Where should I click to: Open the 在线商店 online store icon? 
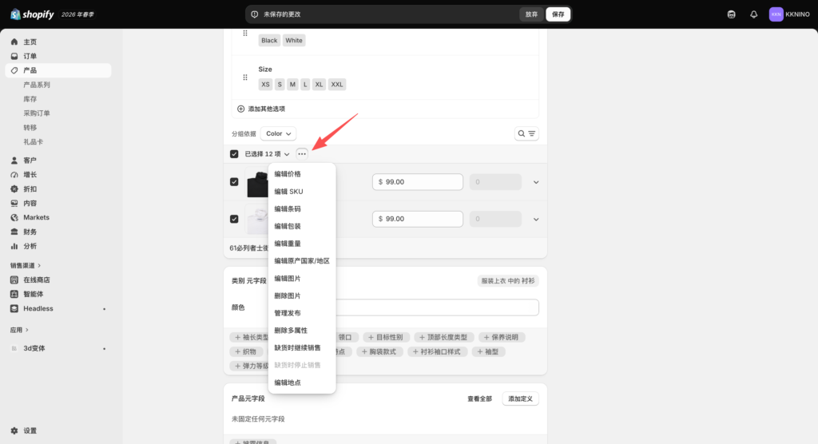pyautogui.click(x=14, y=279)
